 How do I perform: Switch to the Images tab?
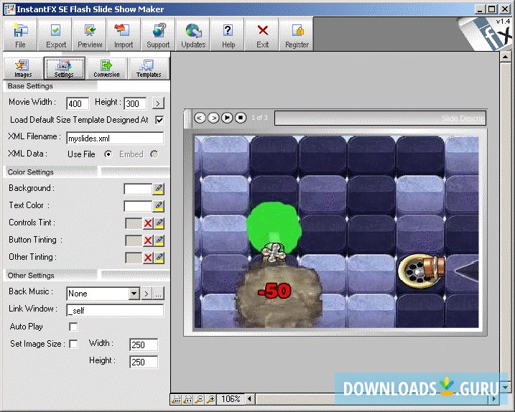pos(23,69)
